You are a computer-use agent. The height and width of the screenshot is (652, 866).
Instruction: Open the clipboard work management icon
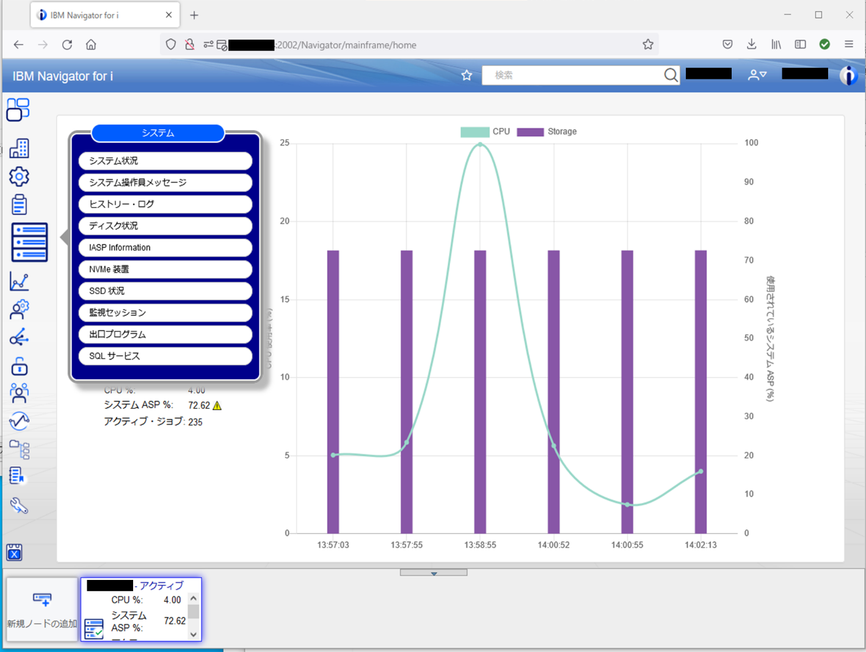pos(19,205)
